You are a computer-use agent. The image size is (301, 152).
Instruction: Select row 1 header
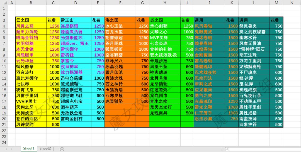coord(4,8)
